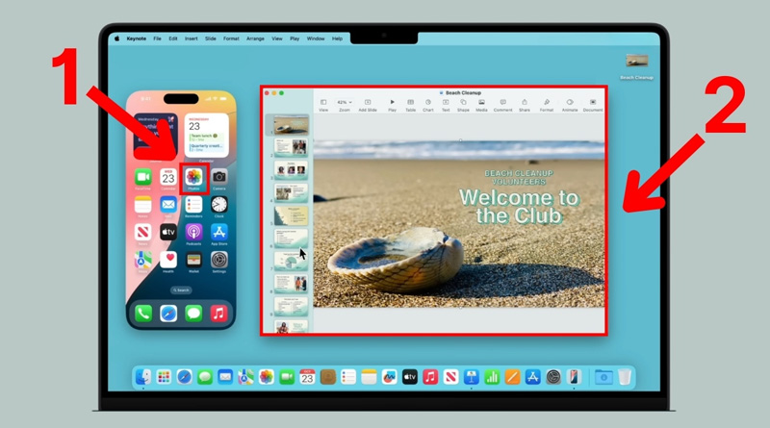Click the View button in Keynote toolbar
The height and width of the screenshot is (428, 770).
tap(323, 105)
